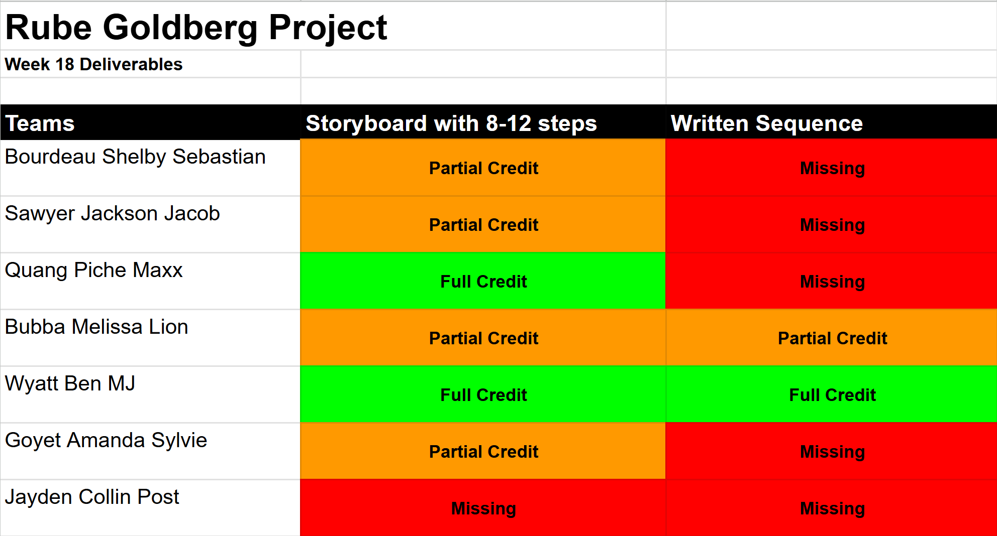Click Bourdeau Shelby Sebastian's storyboard Partial Credit cell
The image size is (997, 536).
483,168
